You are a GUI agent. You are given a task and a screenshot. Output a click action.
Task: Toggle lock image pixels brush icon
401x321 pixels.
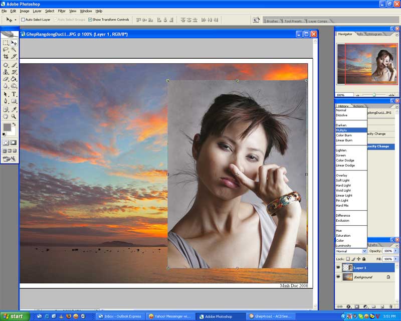click(353, 259)
